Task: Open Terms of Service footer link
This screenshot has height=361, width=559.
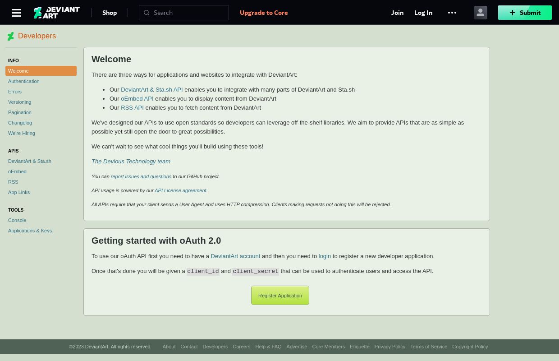Action: 429,347
